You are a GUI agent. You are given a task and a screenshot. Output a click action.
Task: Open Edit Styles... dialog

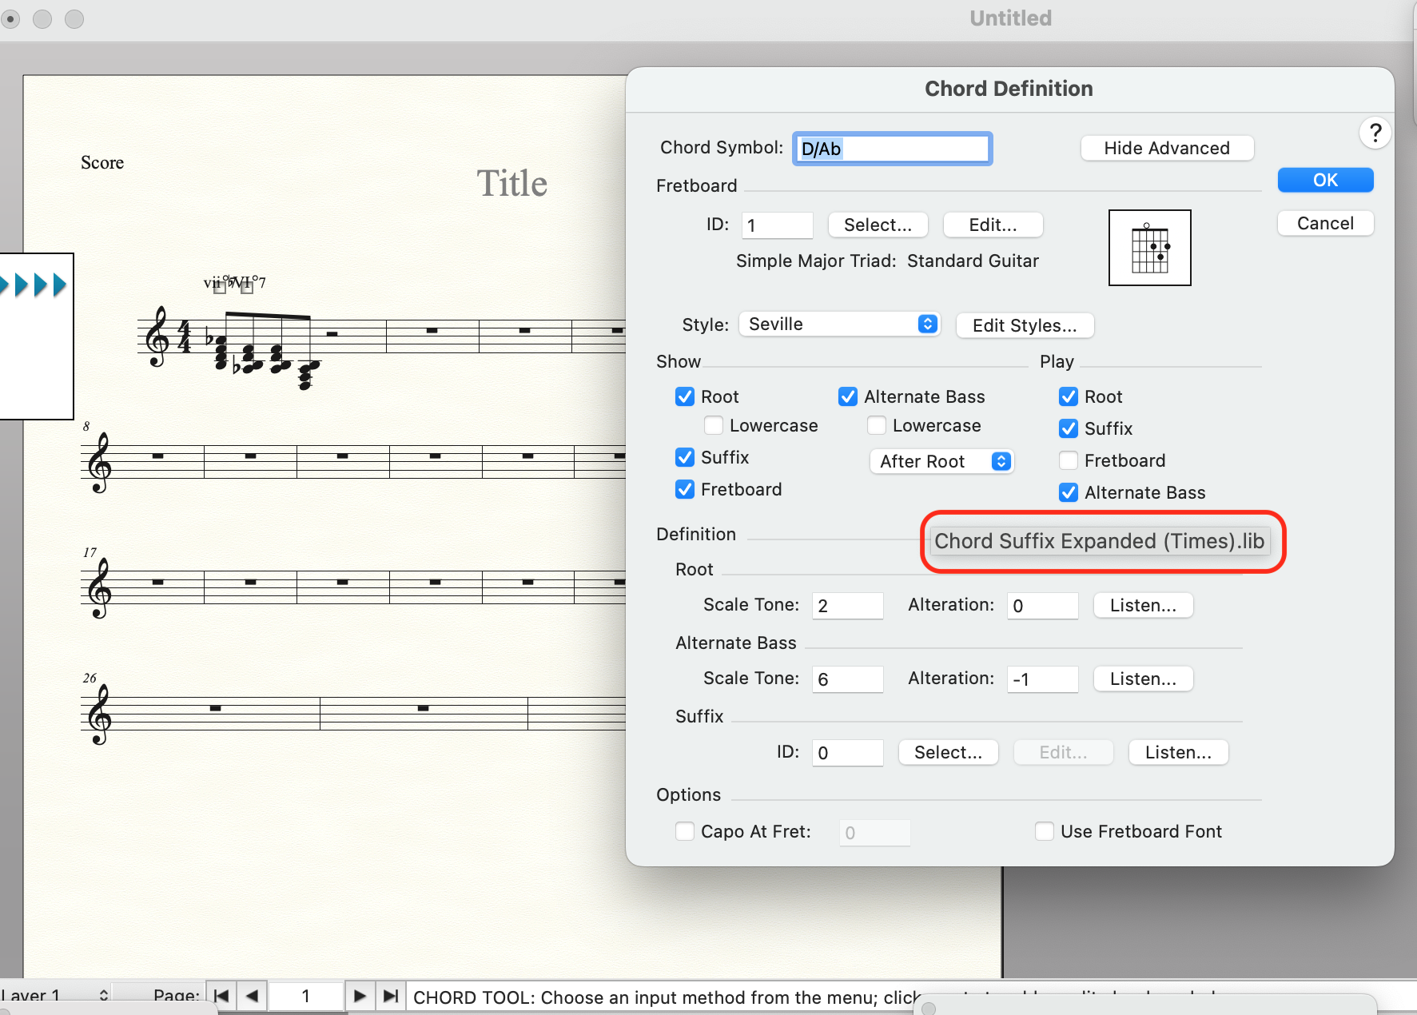click(1025, 325)
